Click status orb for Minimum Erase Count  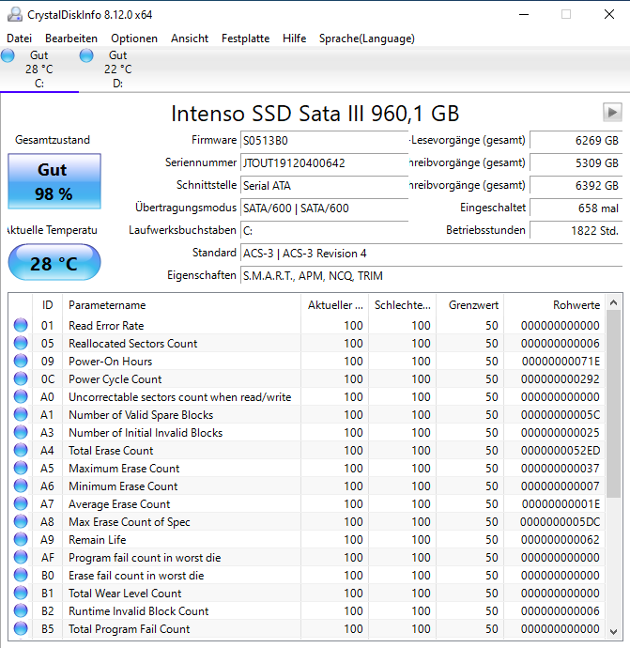coord(21,486)
